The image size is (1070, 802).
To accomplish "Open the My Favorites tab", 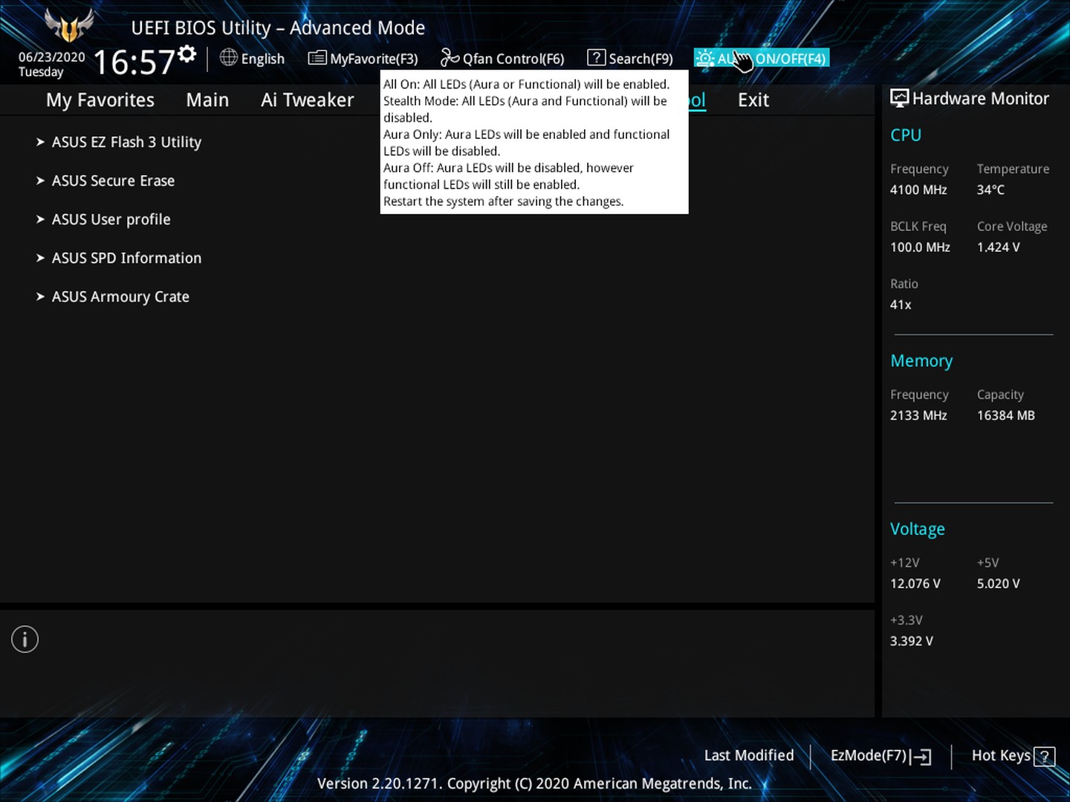I will click(100, 100).
